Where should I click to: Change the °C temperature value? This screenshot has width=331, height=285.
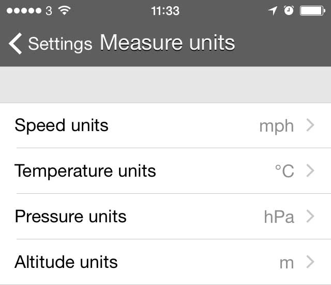284,171
